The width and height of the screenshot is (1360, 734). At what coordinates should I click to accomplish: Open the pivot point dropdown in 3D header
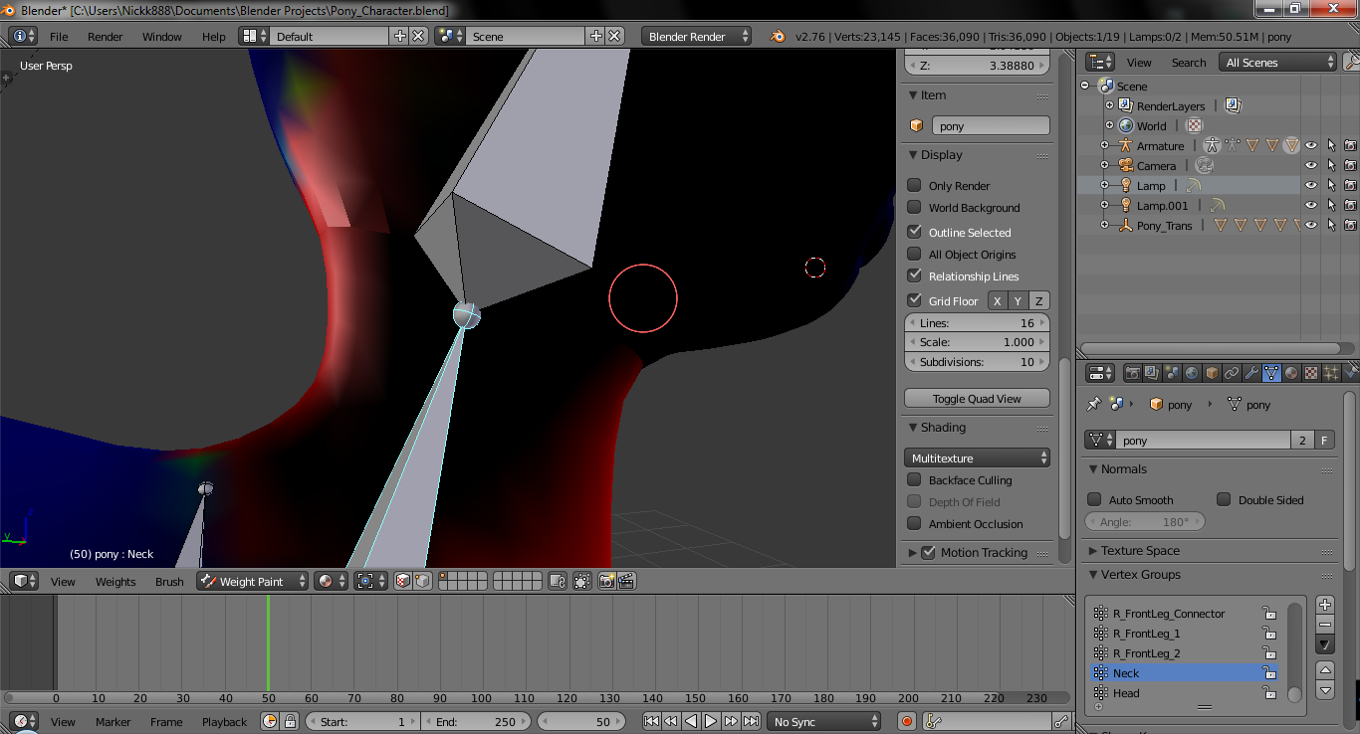point(371,581)
